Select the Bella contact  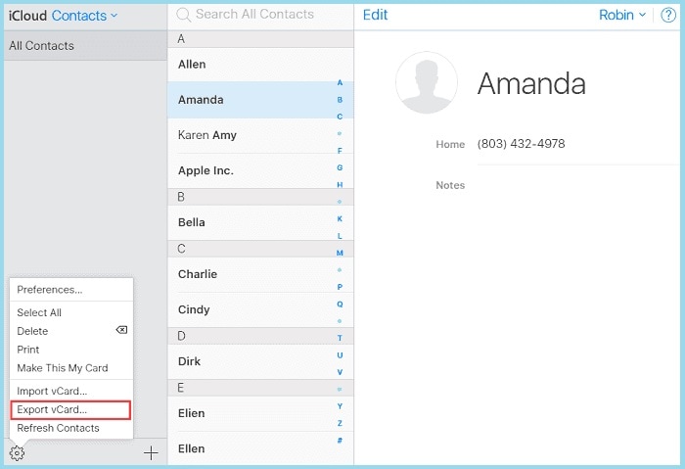tap(260, 222)
